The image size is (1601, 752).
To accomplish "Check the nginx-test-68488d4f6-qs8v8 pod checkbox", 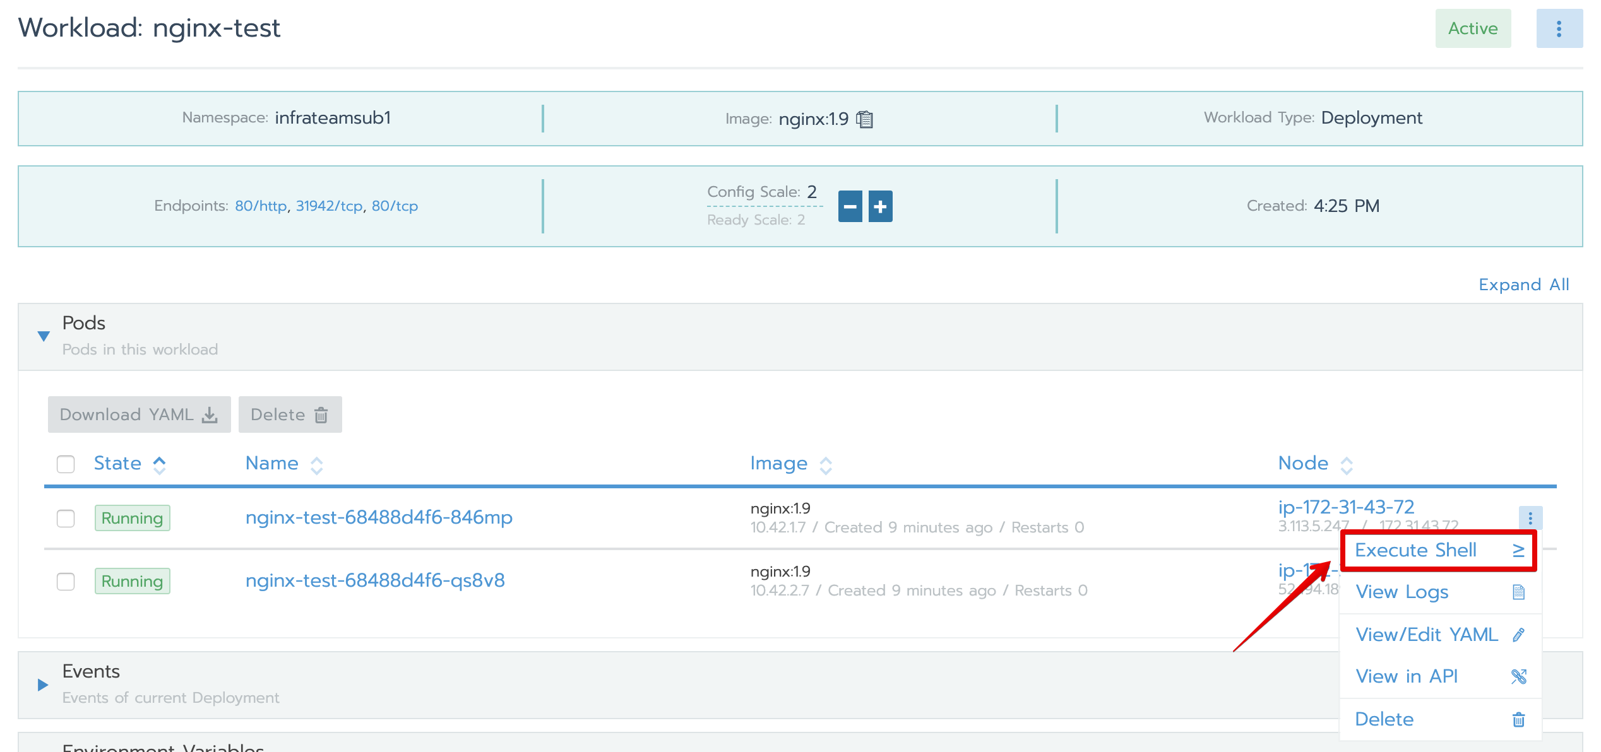I will click(x=66, y=582).
